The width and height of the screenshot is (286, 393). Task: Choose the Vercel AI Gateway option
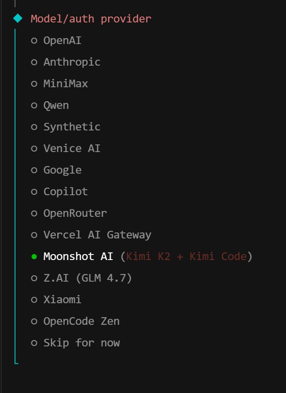coord(97,235)
